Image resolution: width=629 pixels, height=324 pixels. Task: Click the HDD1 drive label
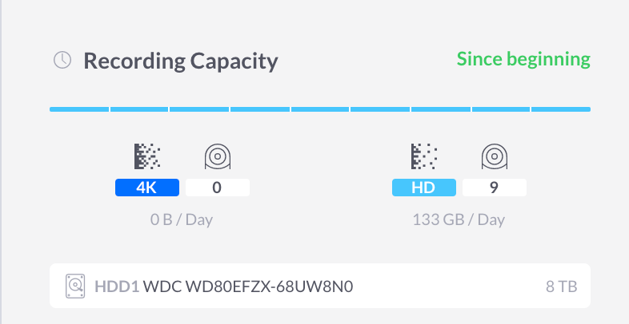(x=117, y=286)
